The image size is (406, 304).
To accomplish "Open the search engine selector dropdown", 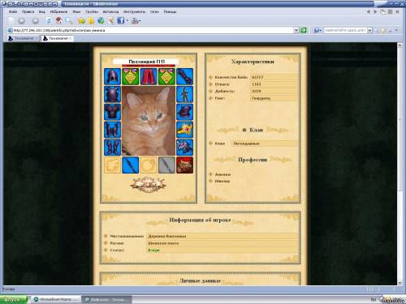I will click(x=317, y=31).
